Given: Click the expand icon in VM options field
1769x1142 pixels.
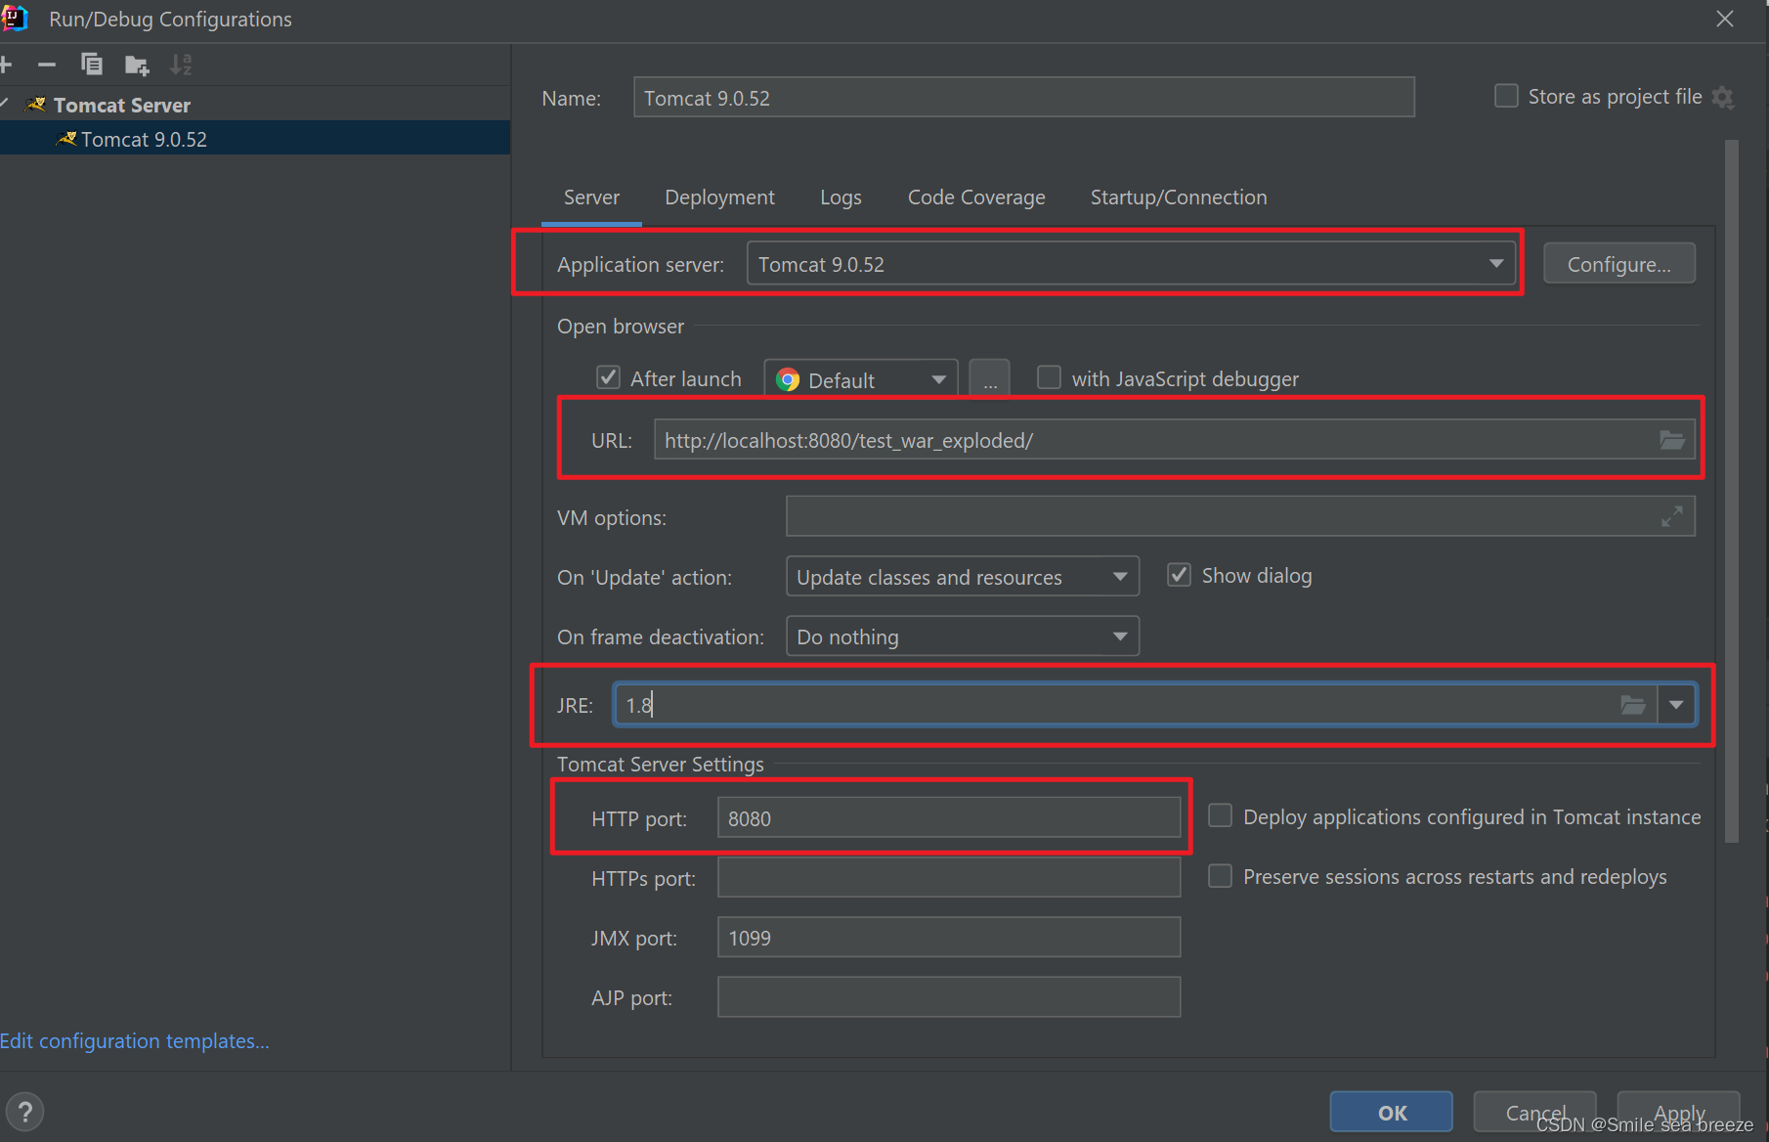Looking at the screenshot, I should click(x=1672, y=516).
